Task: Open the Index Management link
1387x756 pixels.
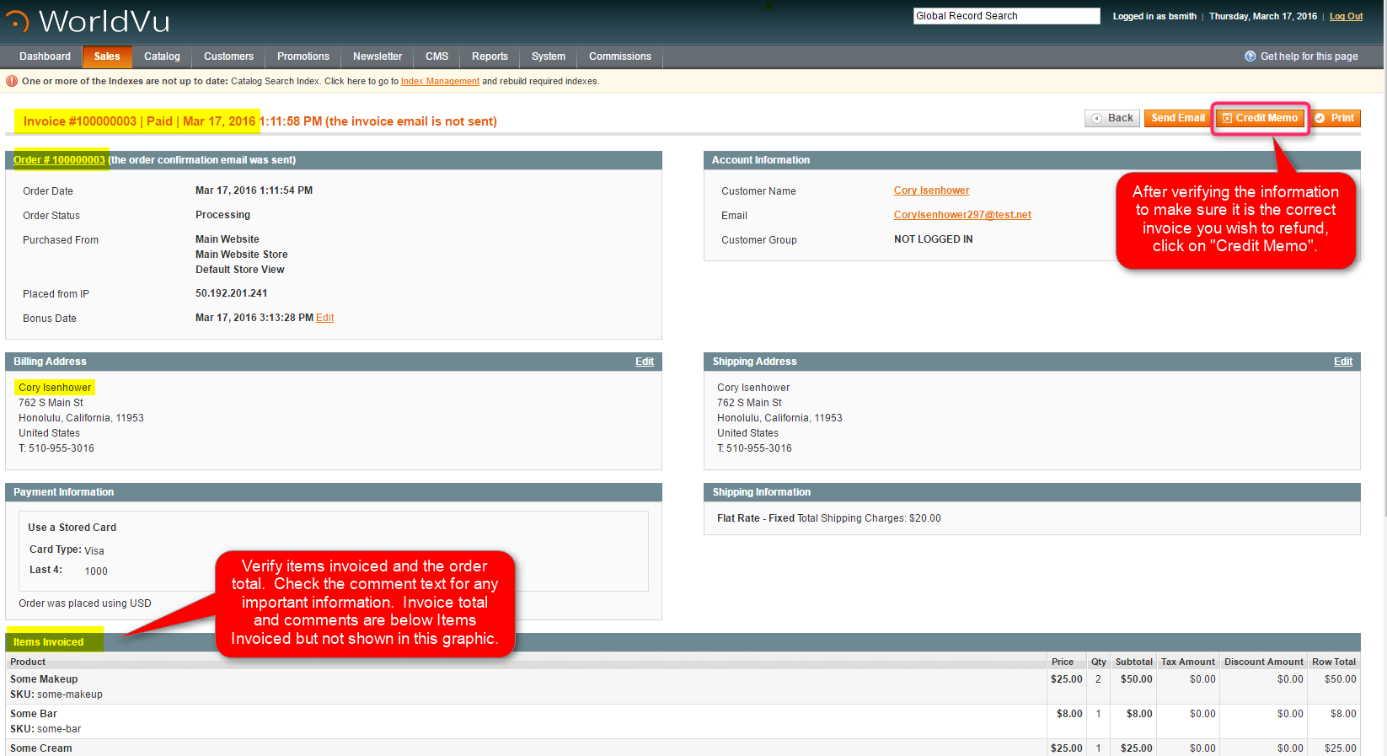Action: point(440,82)
